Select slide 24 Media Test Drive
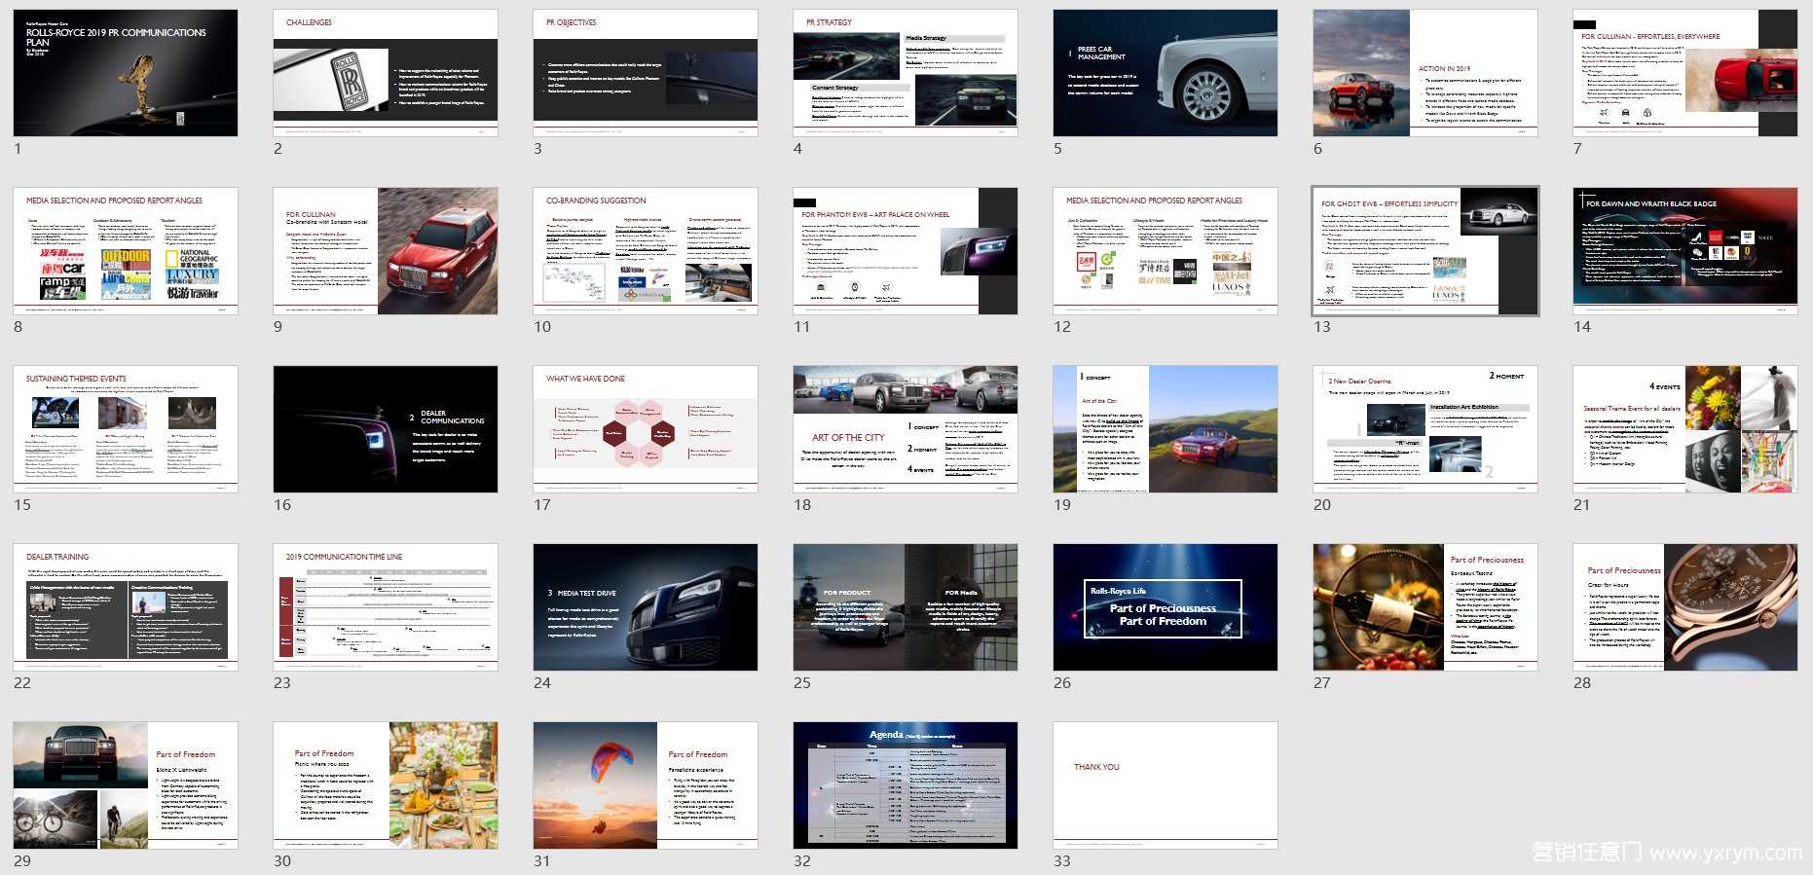Image resolution: width=1813 pixels, height=875 pixels. click(x=646, y=607)
